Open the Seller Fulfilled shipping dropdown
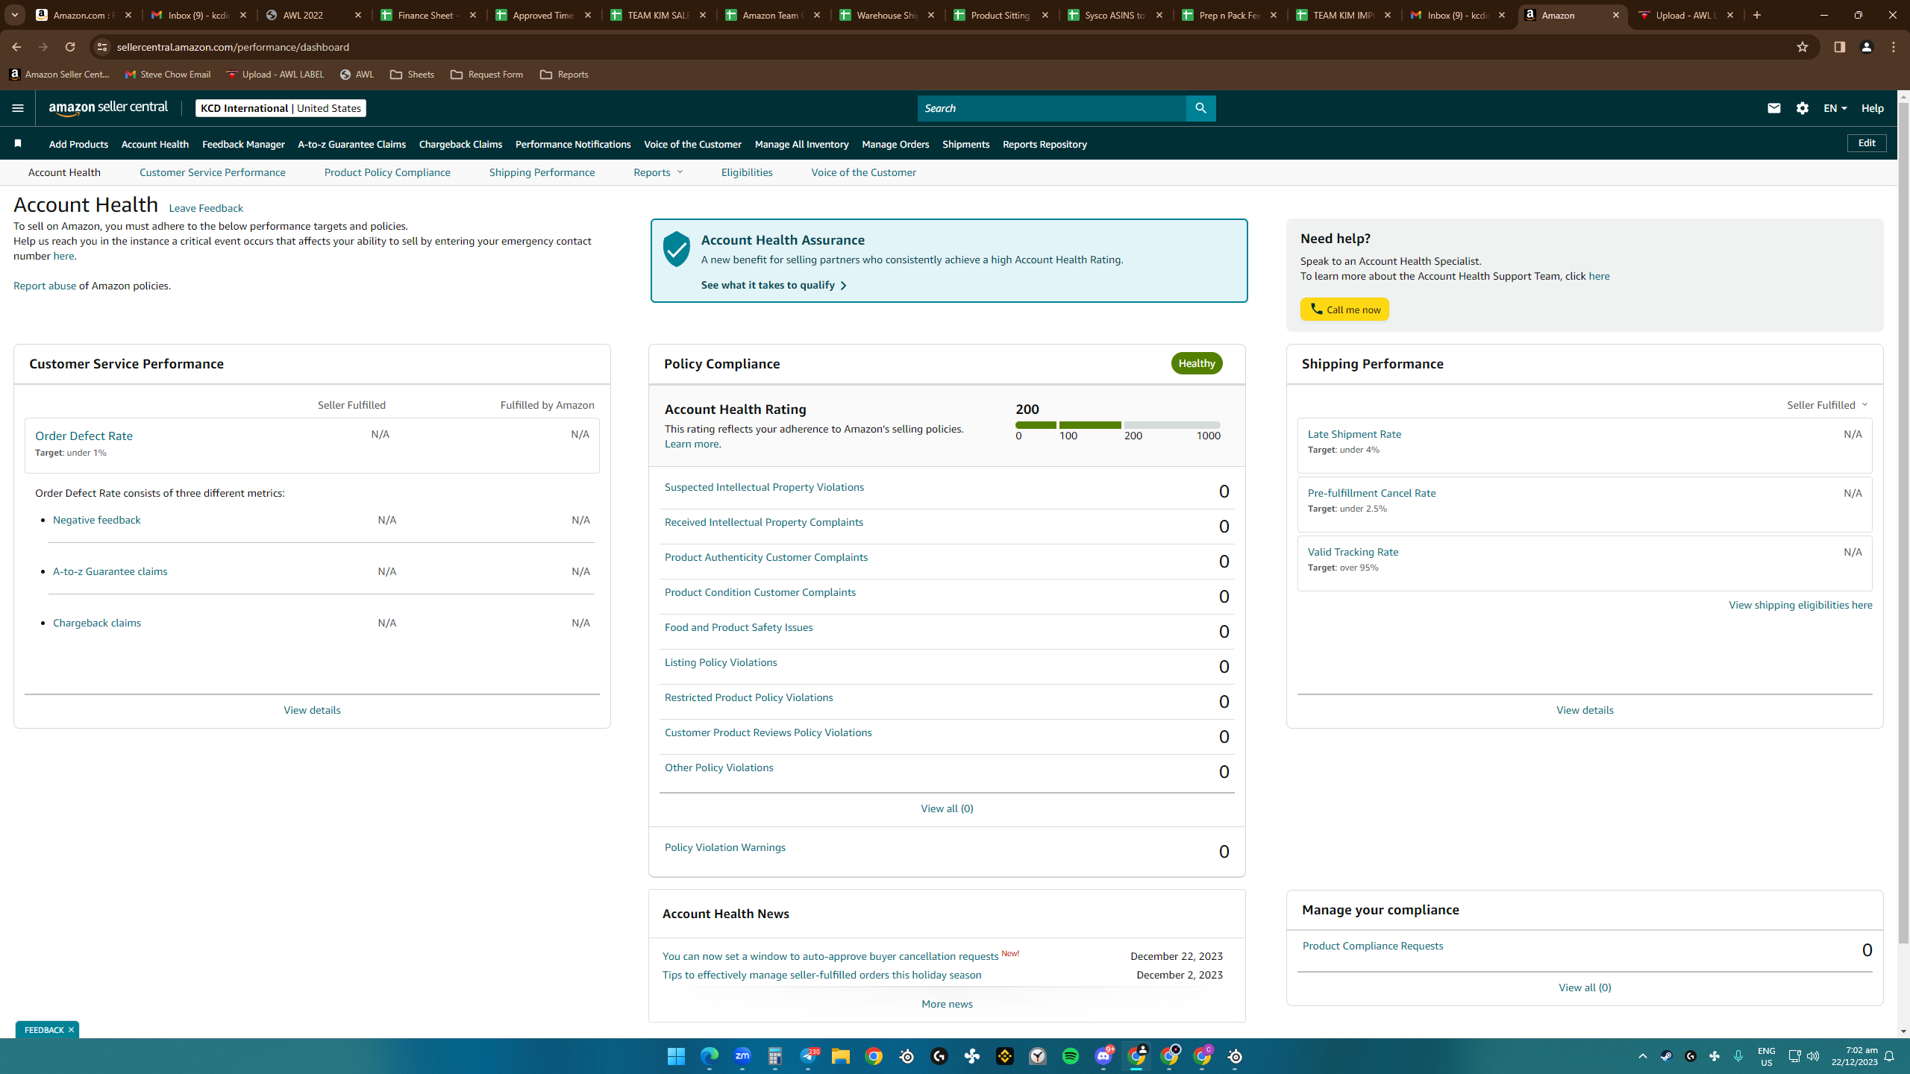The height and width of the screenshot is (1074, 1910). (1827, 405)
